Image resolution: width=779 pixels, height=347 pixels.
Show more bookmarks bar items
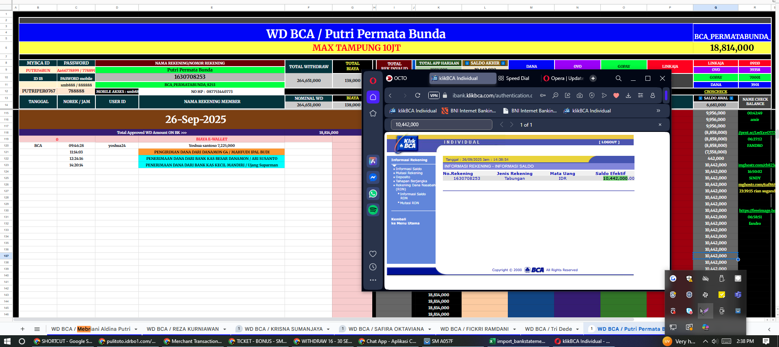click(658, 110)
